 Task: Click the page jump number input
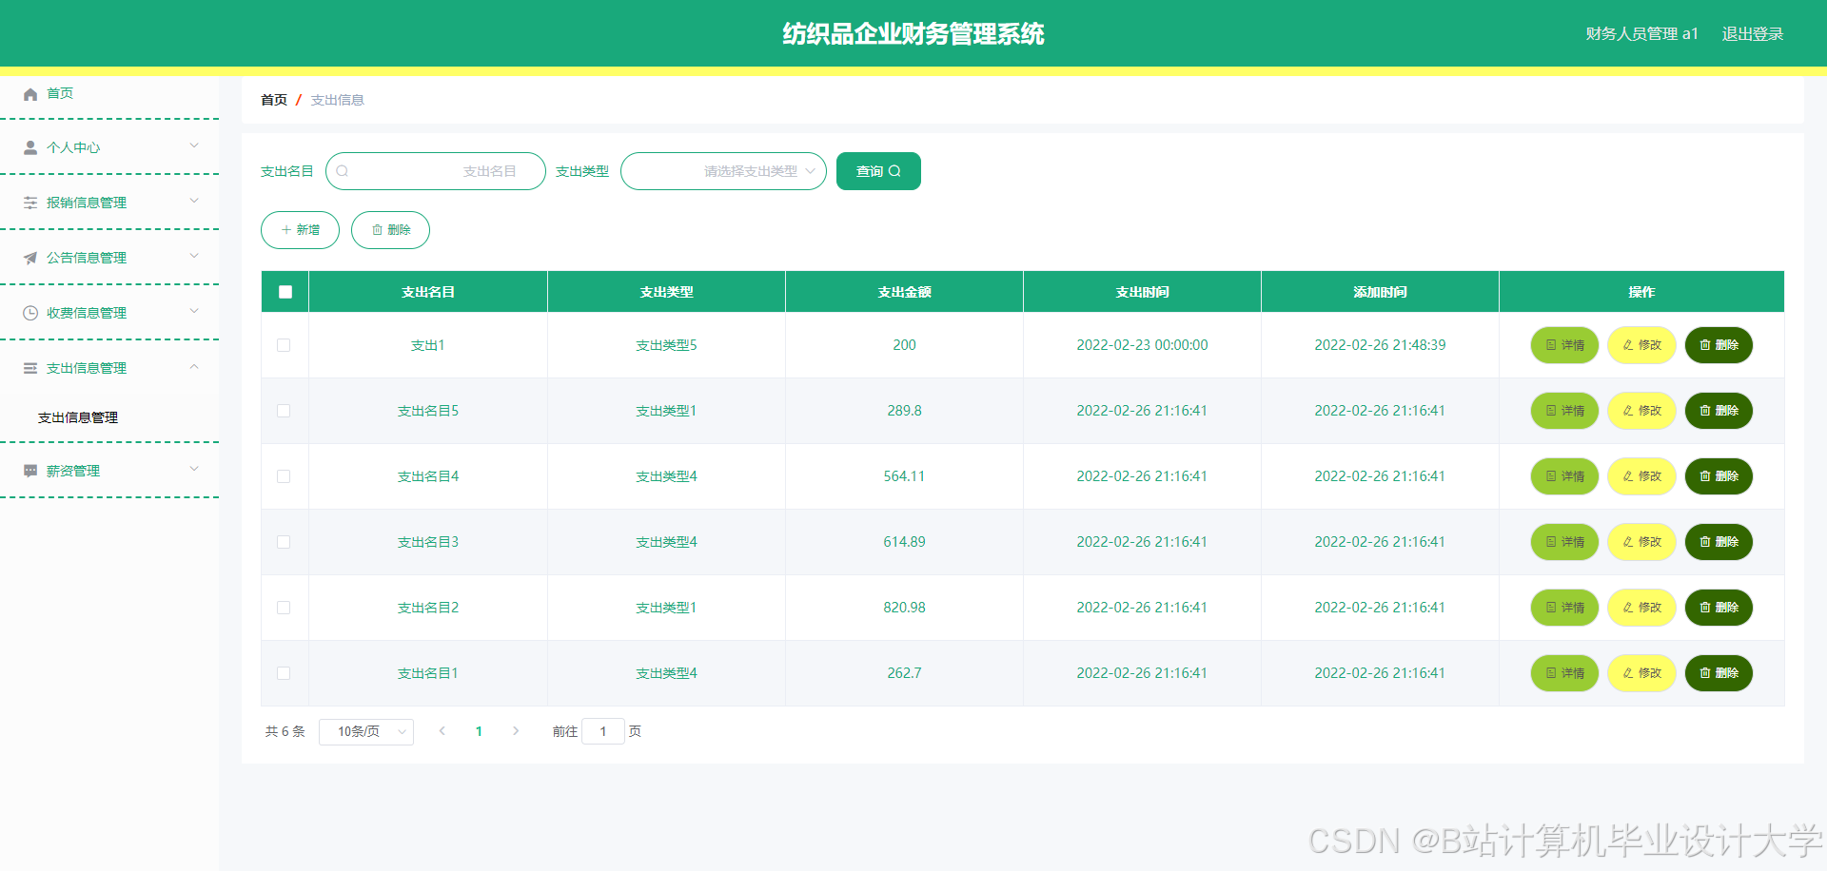pos(603,731)
